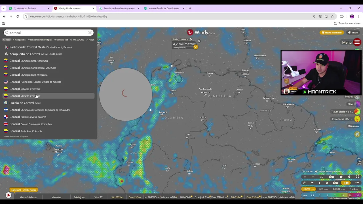Expand the 1 más models dropdown

(354, 189)
